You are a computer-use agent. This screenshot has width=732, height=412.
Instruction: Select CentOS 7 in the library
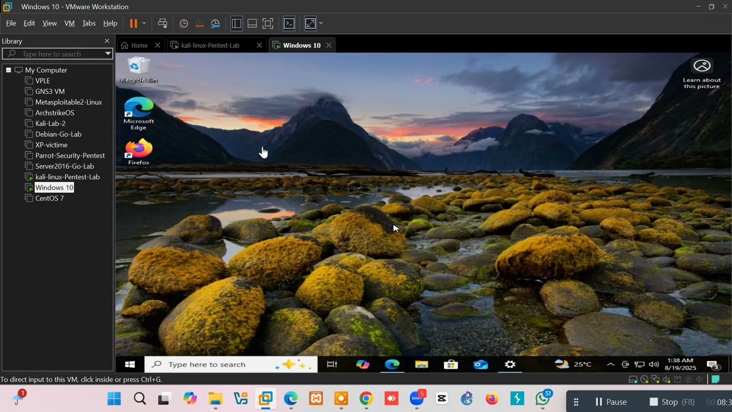point(49,198)
